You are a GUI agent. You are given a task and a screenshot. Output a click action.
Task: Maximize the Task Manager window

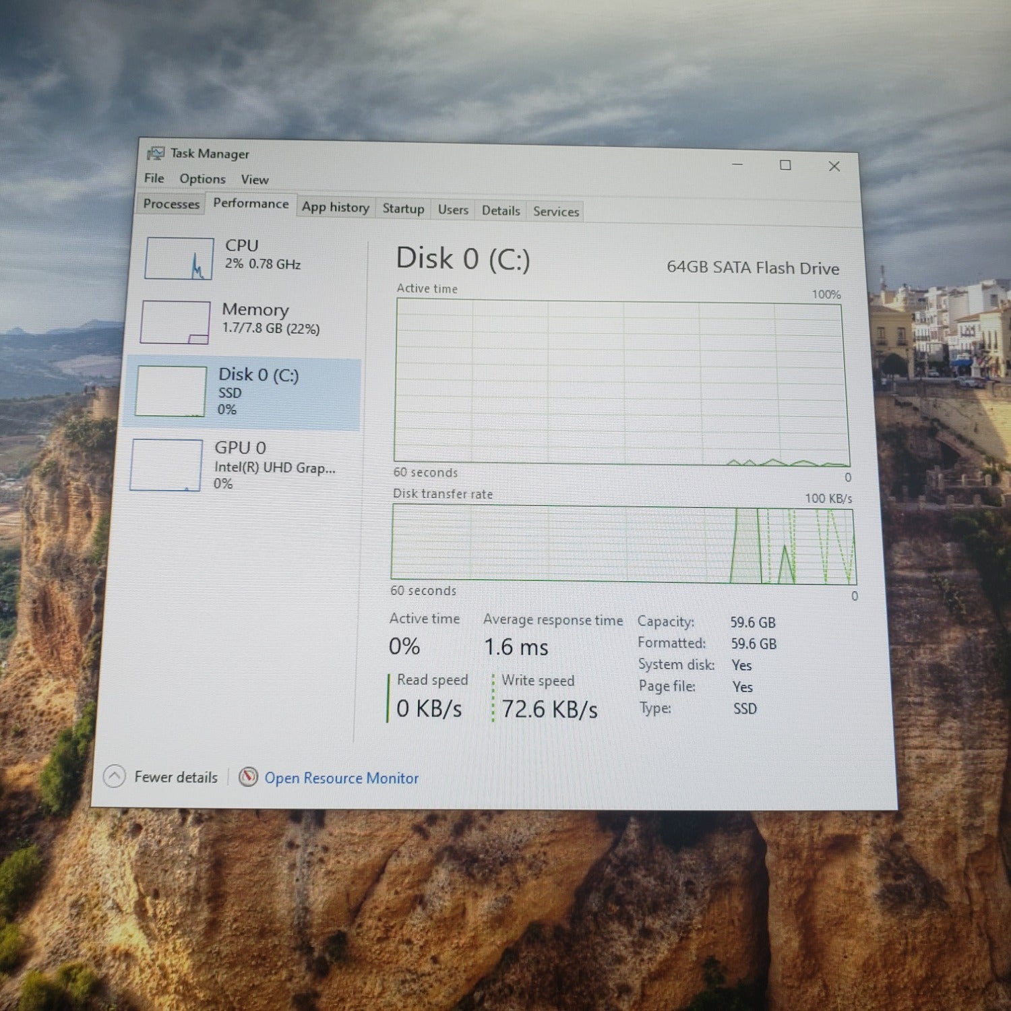tap(785, 165)
